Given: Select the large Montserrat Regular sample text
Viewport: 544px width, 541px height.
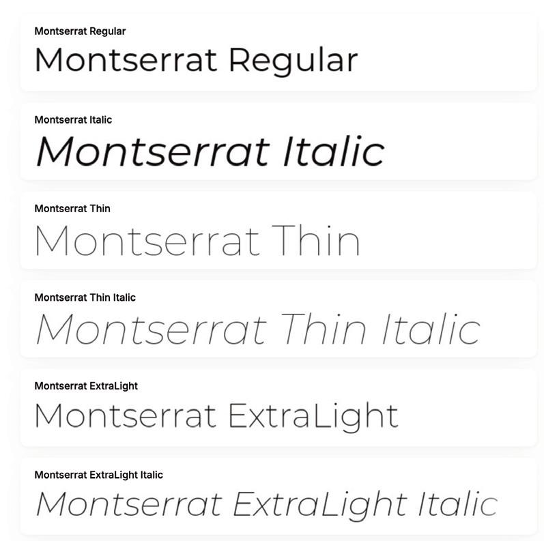Looking at the screenshot, I should click(196, 60).
